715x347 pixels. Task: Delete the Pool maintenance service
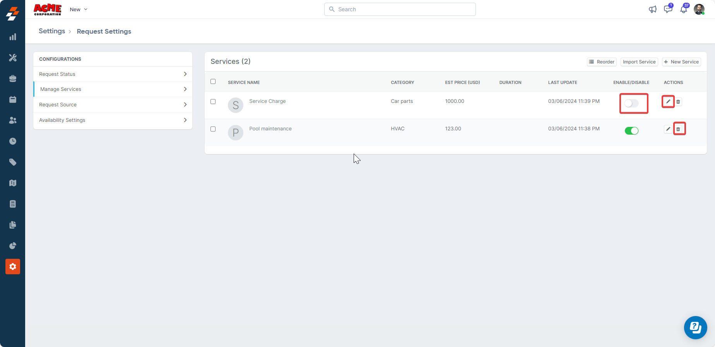[x=678, y=129]
